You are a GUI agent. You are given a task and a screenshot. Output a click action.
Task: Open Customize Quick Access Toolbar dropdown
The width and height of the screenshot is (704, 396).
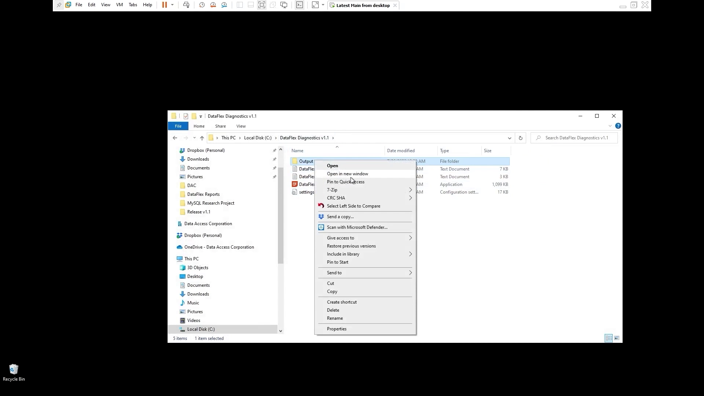click(201, 117)
